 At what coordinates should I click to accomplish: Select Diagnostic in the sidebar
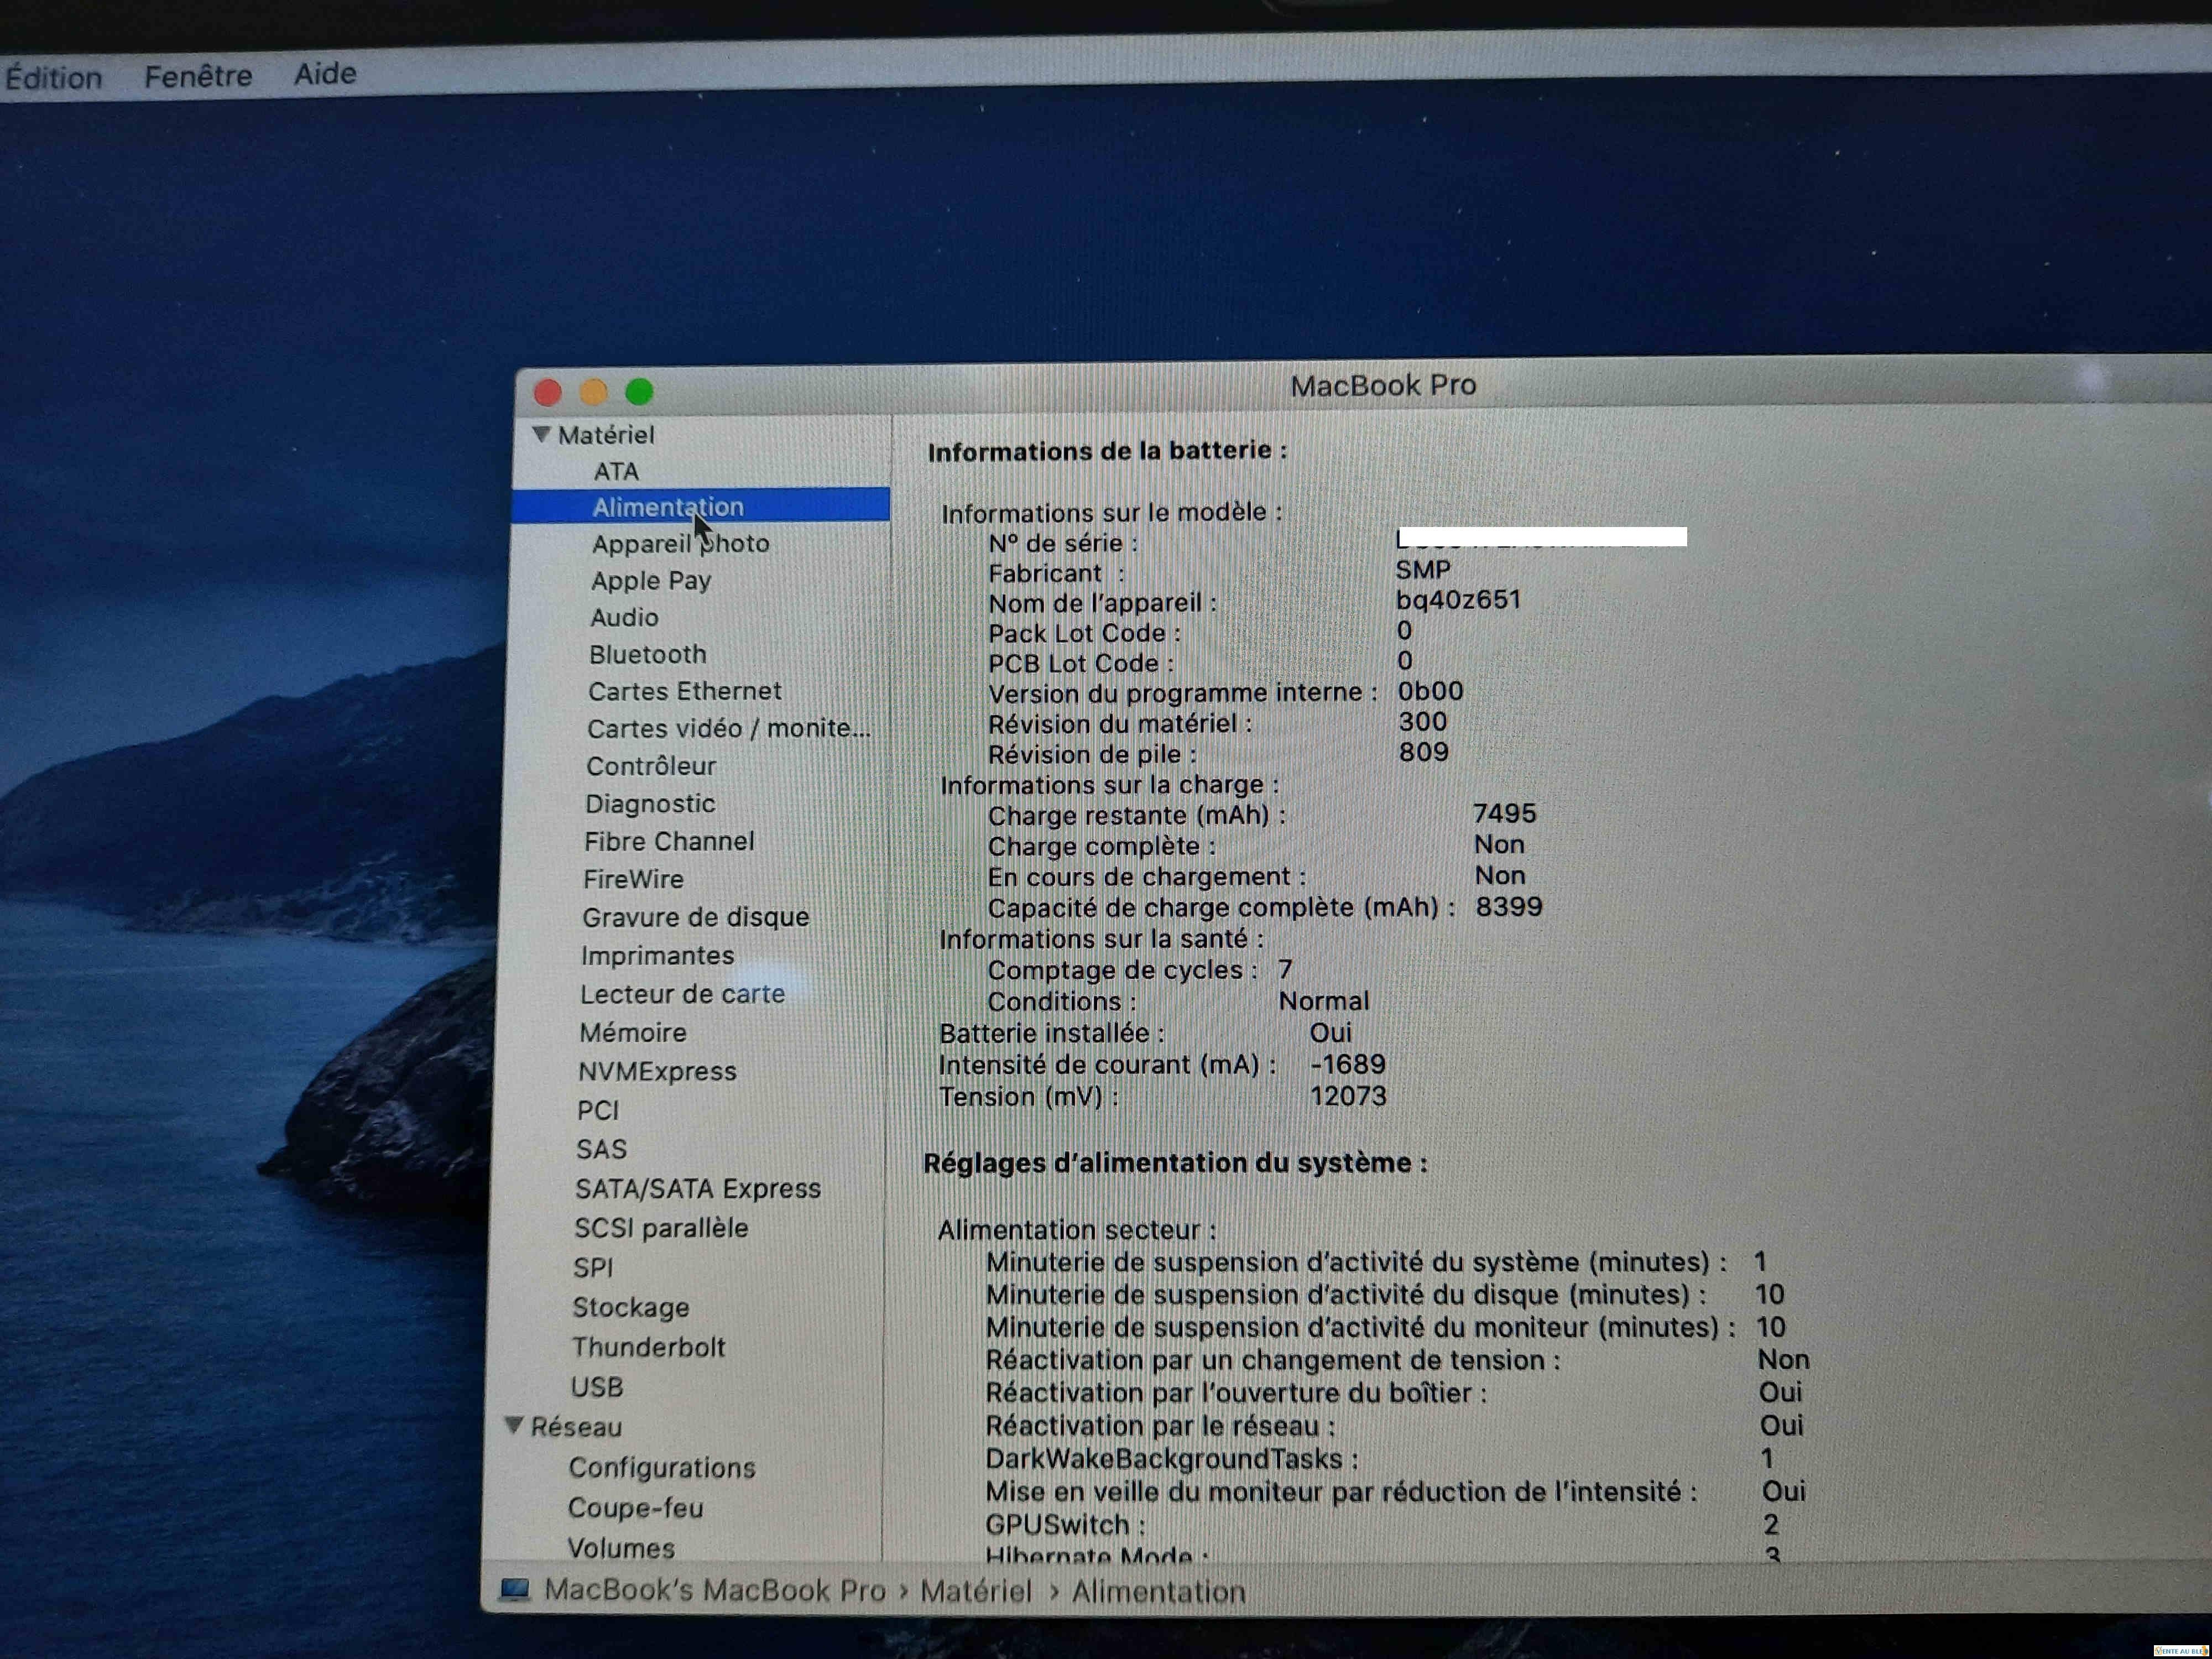650,804
